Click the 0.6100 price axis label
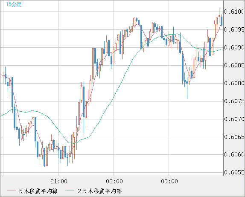Screen dimensions: 245x197 pyautogui.click(x=234, y=12)
